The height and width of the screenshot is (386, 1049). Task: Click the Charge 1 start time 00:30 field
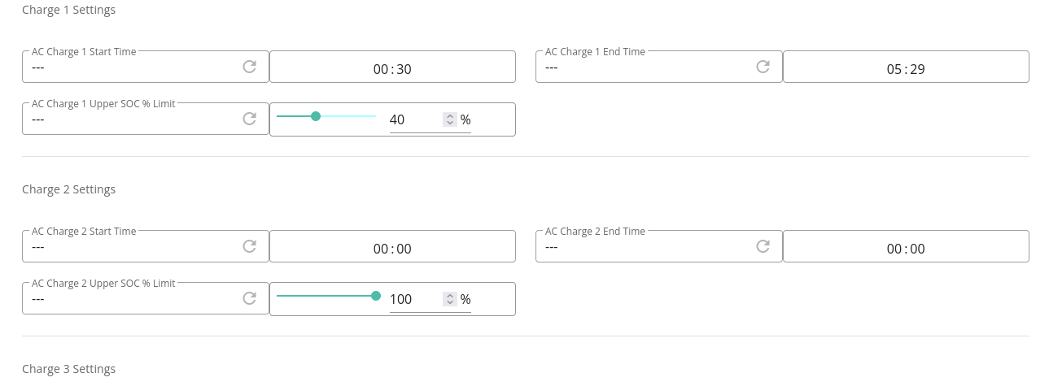click(392, 67)
